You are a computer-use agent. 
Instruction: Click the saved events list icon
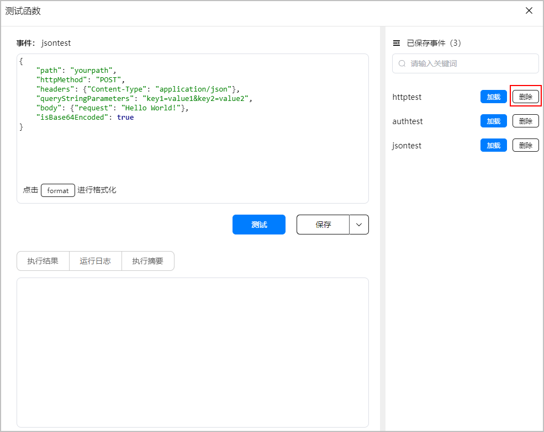pos(396,43)
